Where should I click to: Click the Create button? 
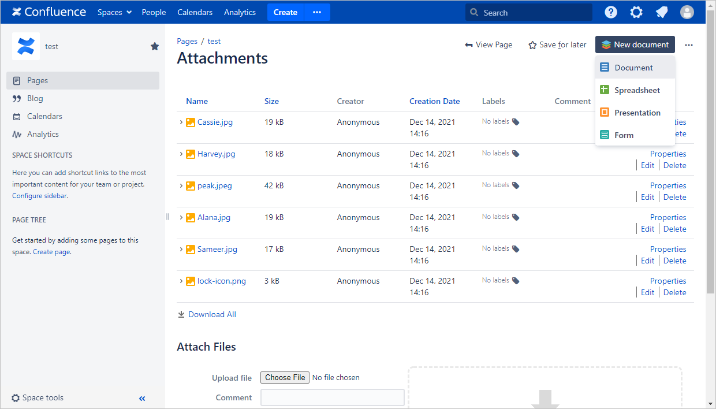pos(285,12)
